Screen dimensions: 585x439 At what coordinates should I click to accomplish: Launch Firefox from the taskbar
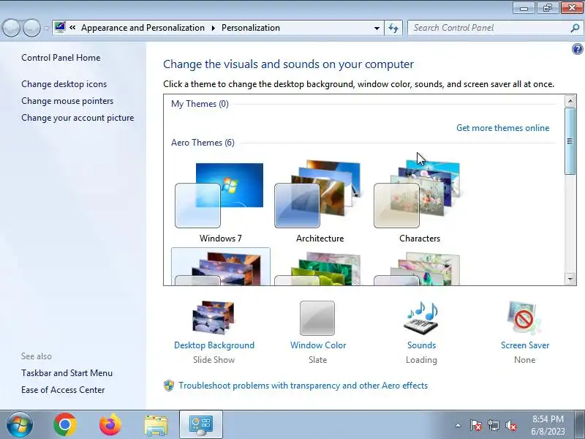pos(110,425)
